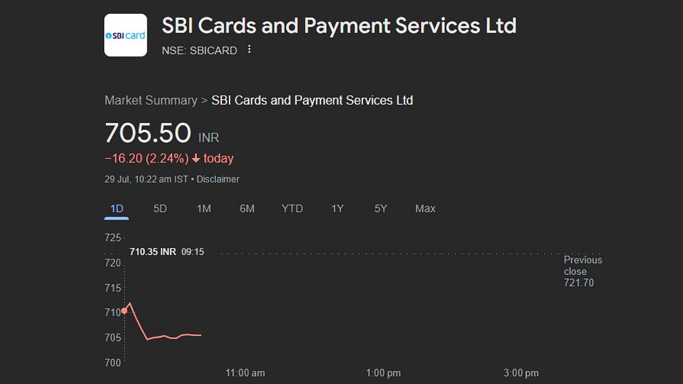Click the price line on the chart

pyautogui.click(x=171, y=336)
